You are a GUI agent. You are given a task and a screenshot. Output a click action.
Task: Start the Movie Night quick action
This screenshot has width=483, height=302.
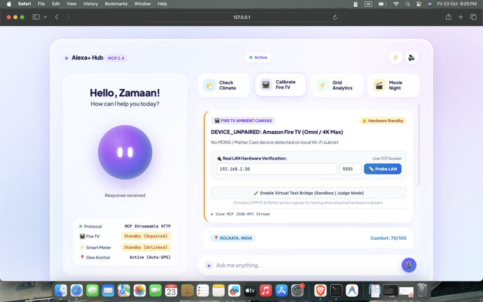coord(393,85)
